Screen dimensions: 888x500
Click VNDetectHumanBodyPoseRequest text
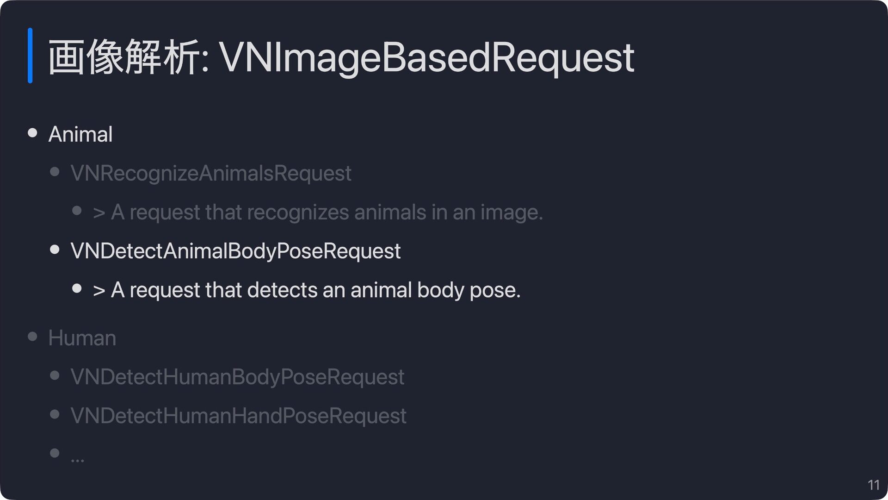[x=237, y=377]
